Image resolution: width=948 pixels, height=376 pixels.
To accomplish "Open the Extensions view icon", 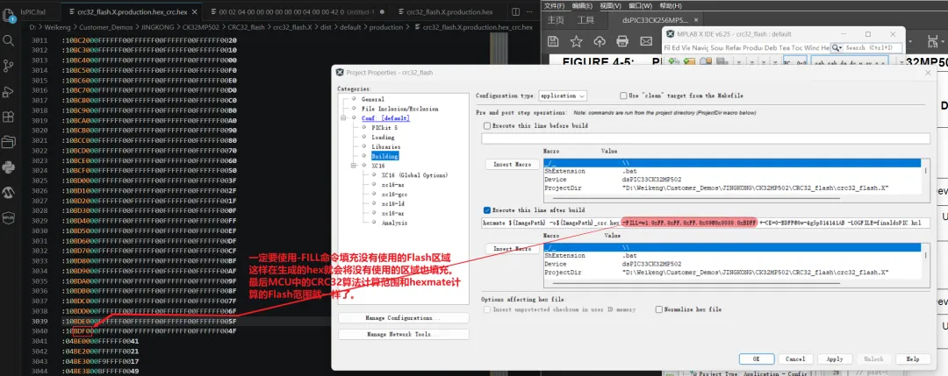I will [9, 117].
